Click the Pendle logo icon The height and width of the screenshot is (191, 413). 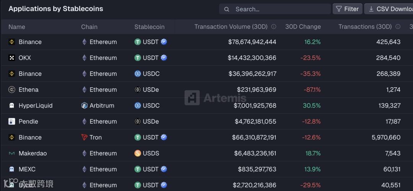12,121
